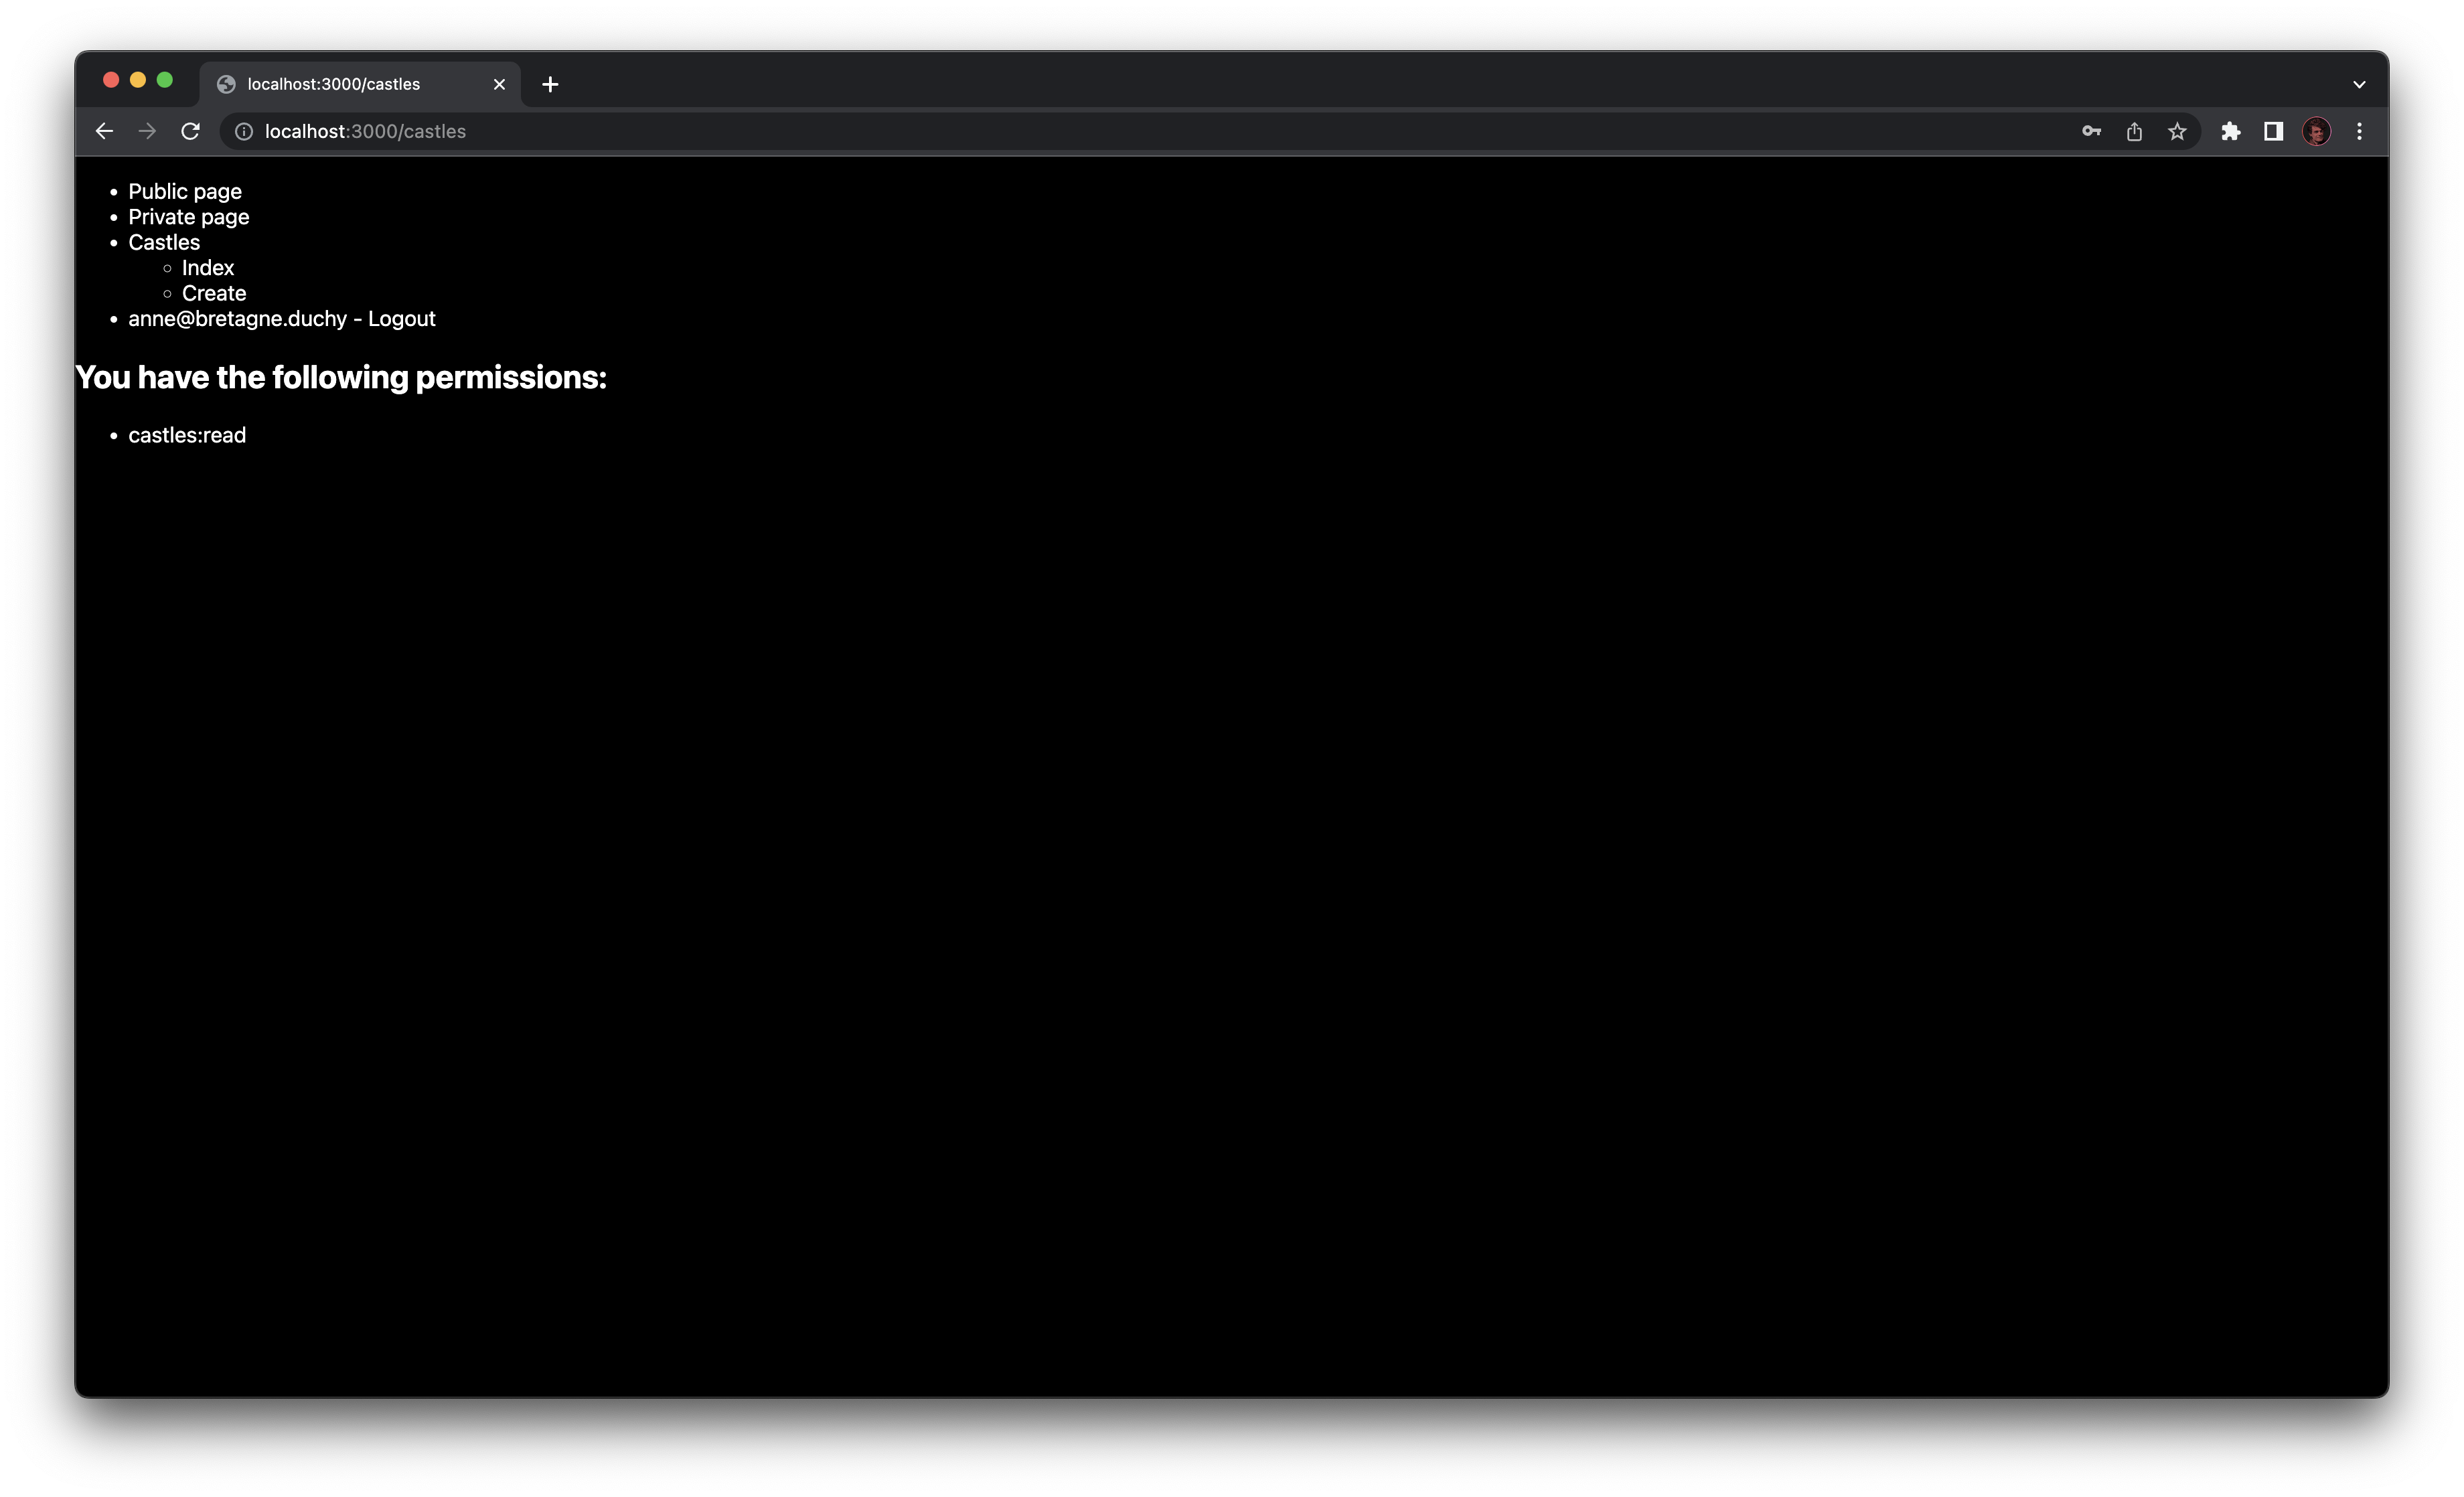Open saved passwords with the key icon

pos(2091,131)
